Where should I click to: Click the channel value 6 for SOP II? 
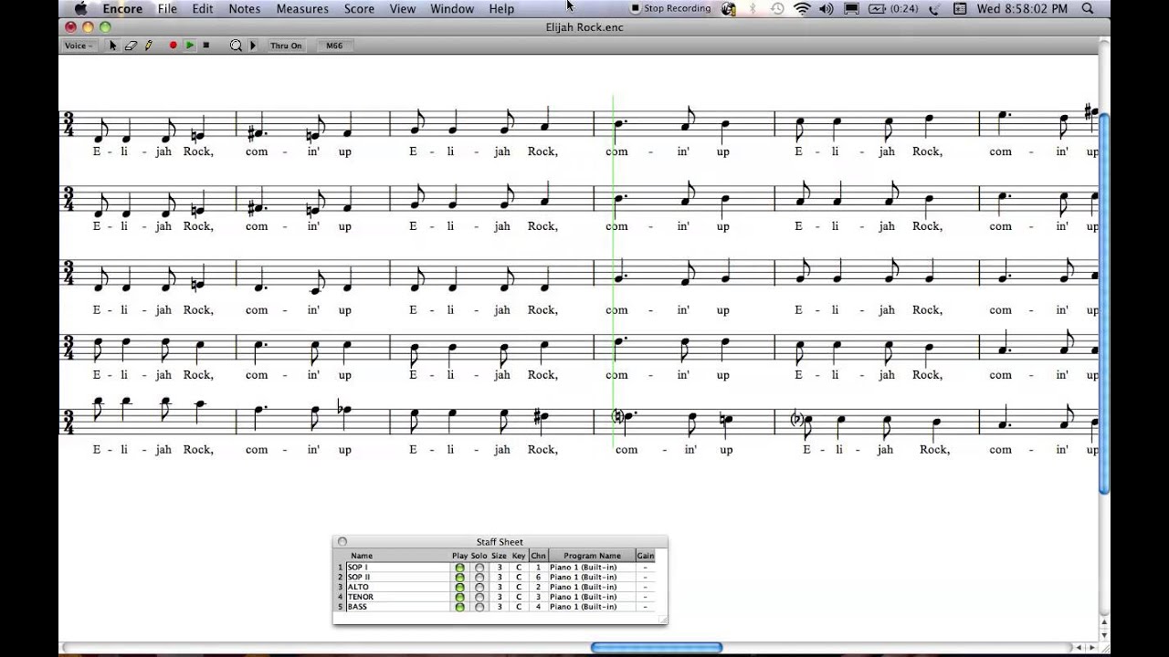click(538, 578)
